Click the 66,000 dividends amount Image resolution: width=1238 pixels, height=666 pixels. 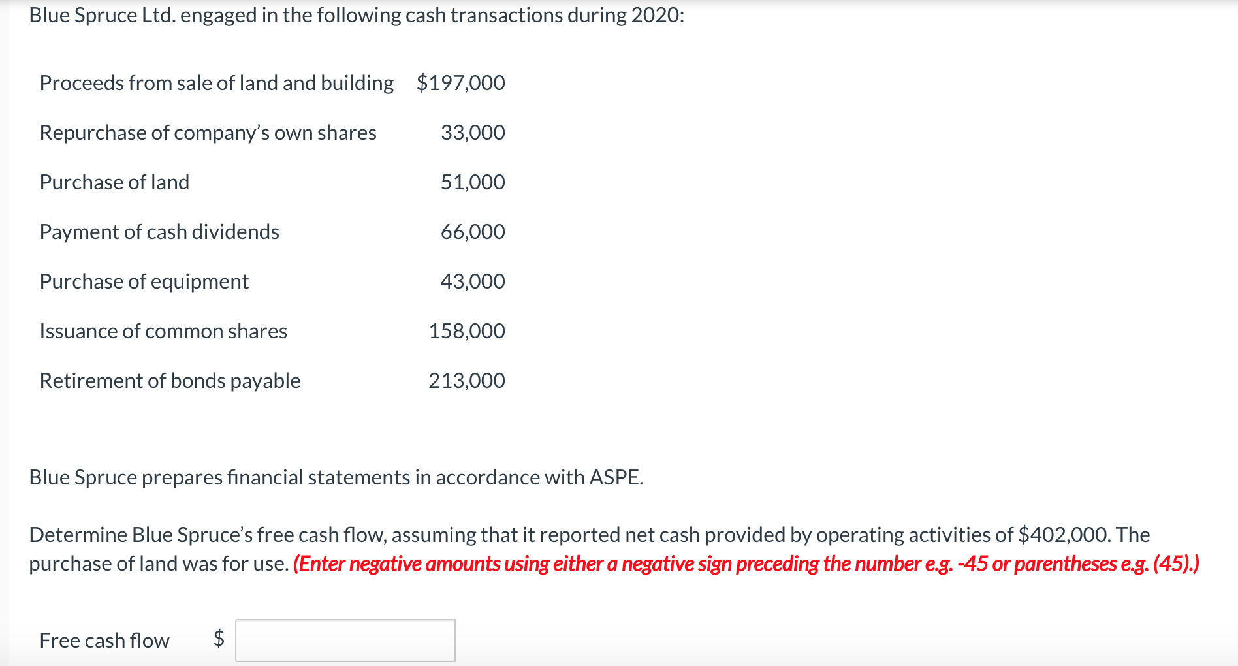[x=473, y=232]
